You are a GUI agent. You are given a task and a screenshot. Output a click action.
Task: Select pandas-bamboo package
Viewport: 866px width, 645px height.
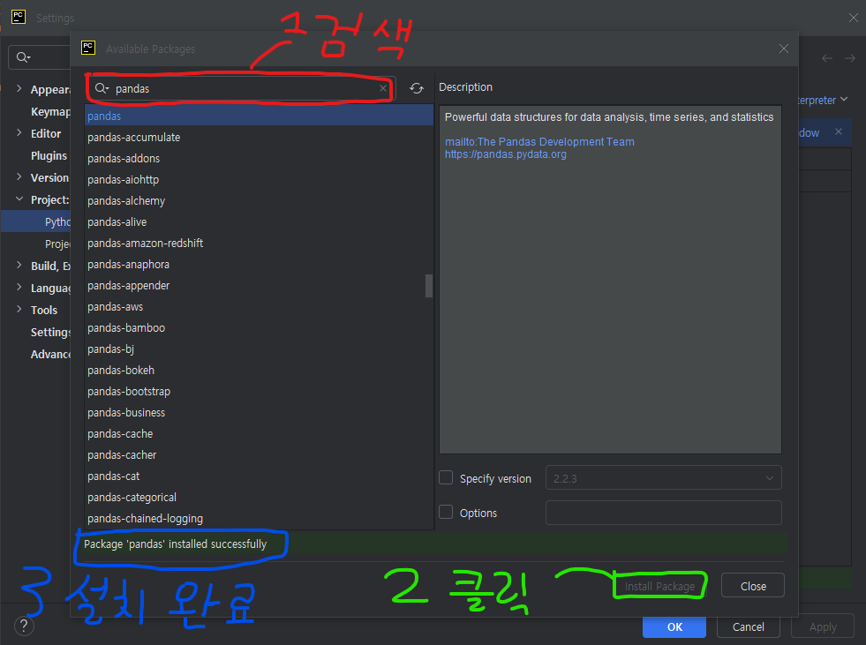click(259, 327)
